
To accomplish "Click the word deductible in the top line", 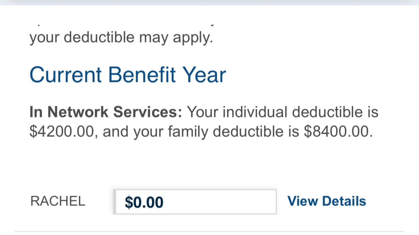I will [x=99, y=38].
